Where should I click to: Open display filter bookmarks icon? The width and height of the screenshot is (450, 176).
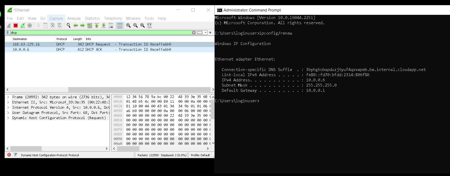click(8, 32)
